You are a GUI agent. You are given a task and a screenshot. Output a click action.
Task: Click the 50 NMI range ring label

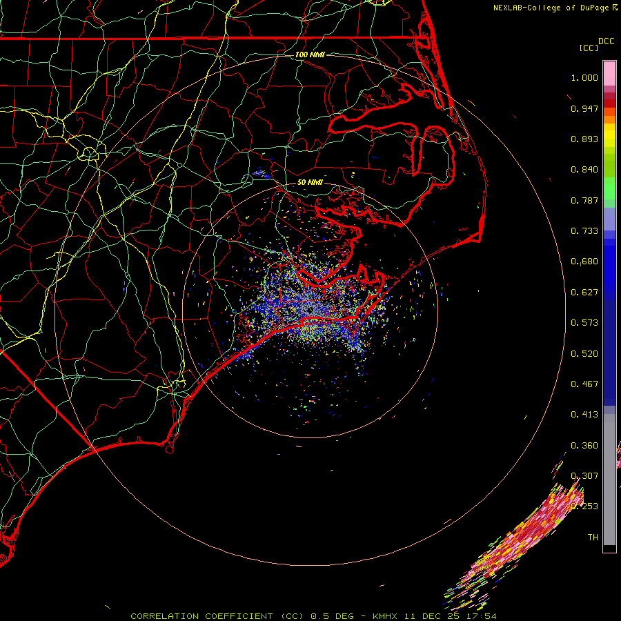[x=310, y=182]
